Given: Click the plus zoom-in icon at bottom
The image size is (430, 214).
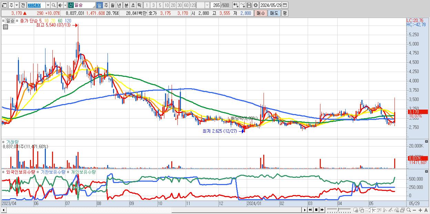Looking at the screenshot, I should click(420, 210).
